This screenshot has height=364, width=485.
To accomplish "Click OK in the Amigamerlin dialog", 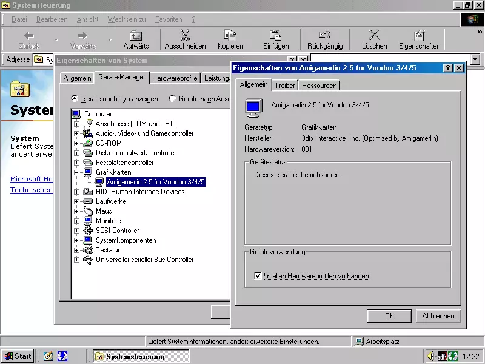I will pos(389,316).
